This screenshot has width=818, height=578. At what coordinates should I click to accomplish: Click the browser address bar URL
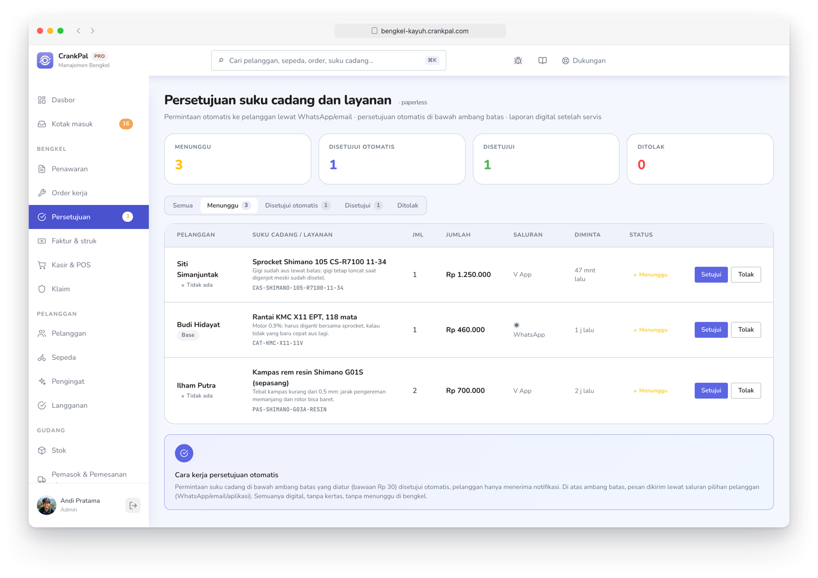420,31
